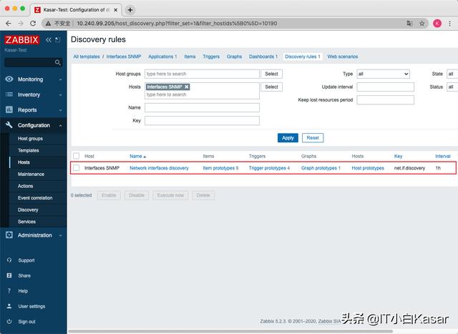Open a new browser tab

pos(130,10)
